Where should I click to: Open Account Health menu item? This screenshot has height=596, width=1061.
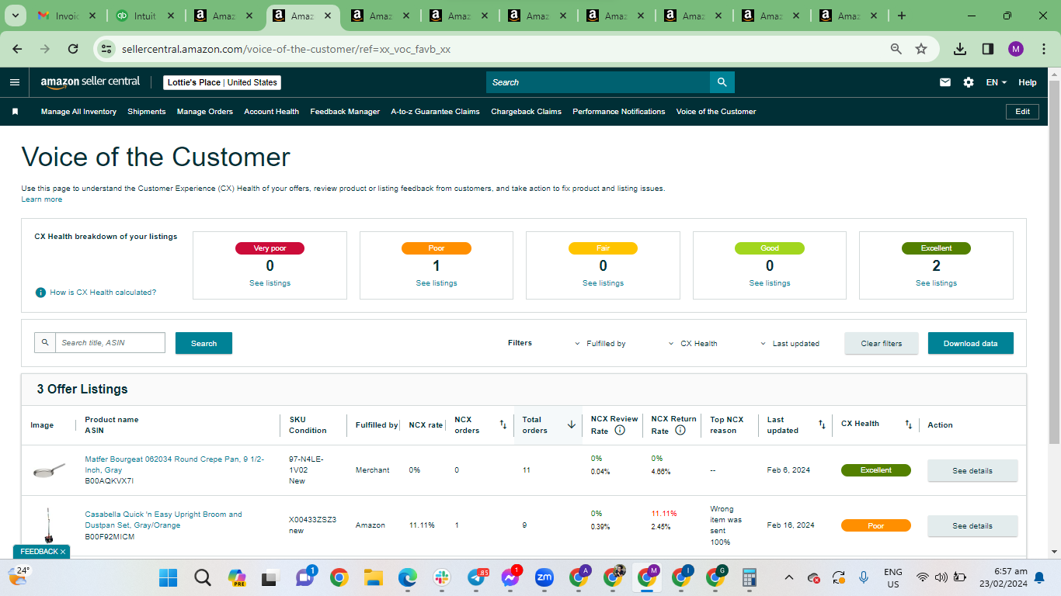pos(272,112)
